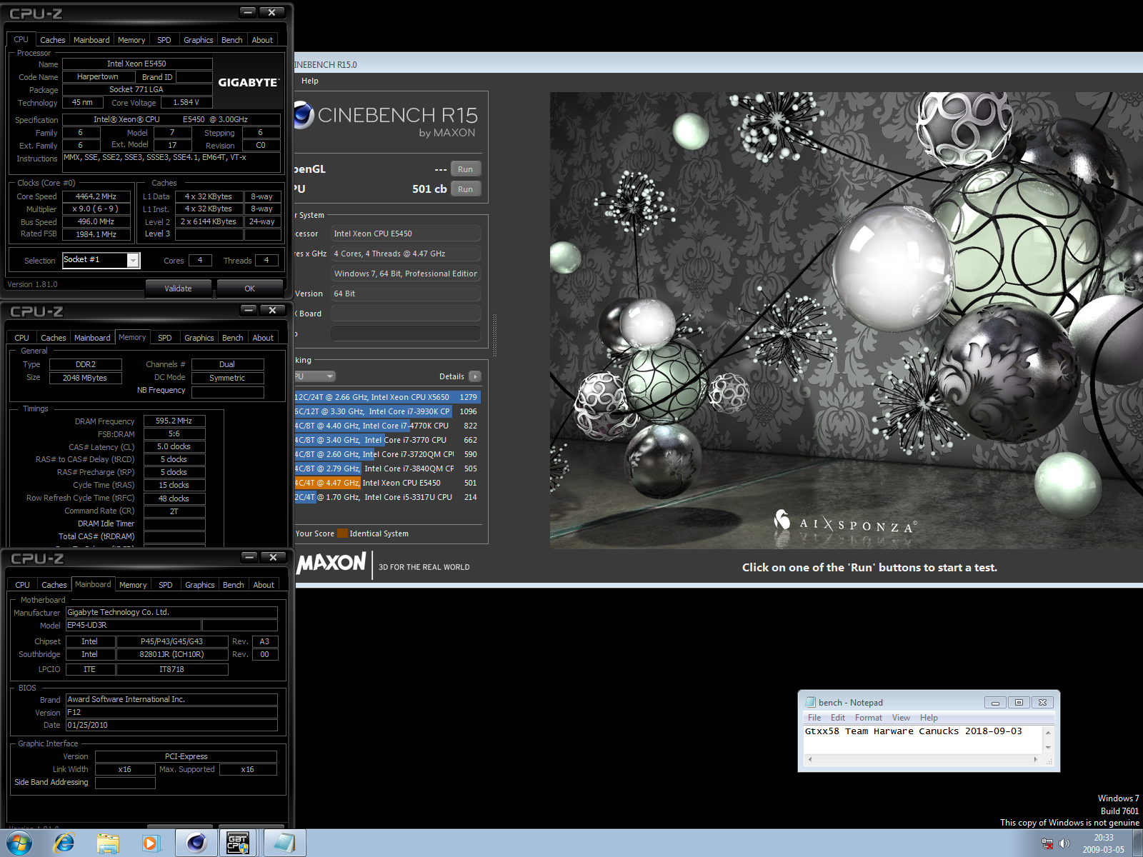The width and height of the screenshot is (1143, 857).
Task: Minimize the CPU-Z window showing Motherboard info
Action: [x=249, y=557]
